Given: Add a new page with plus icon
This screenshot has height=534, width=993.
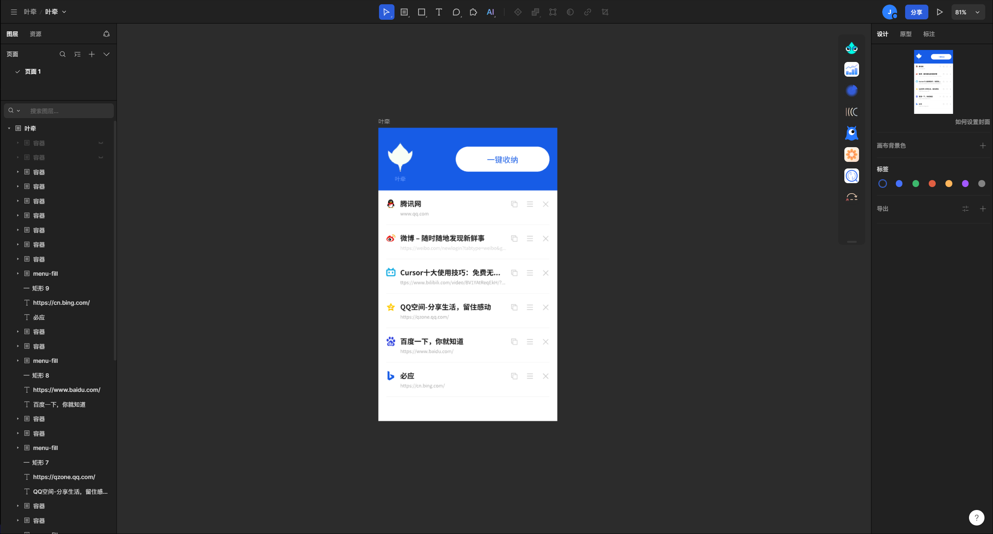Looking at the screenshot, I should click(92, 54).
